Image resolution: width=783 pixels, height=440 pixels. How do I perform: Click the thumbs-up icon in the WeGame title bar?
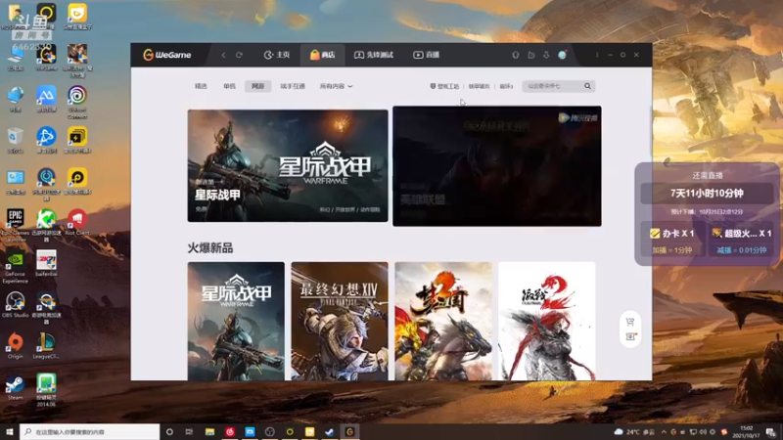[530, 55]
